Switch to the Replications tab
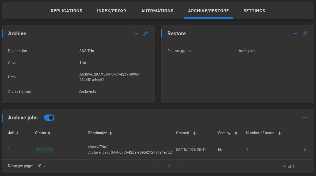Image resolution: width=316 pixels, height=176 pixels. [x=66, y=11]
